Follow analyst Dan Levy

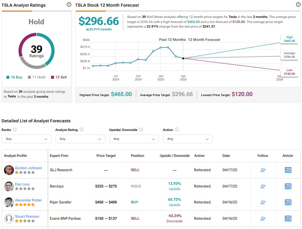[263, 186]
